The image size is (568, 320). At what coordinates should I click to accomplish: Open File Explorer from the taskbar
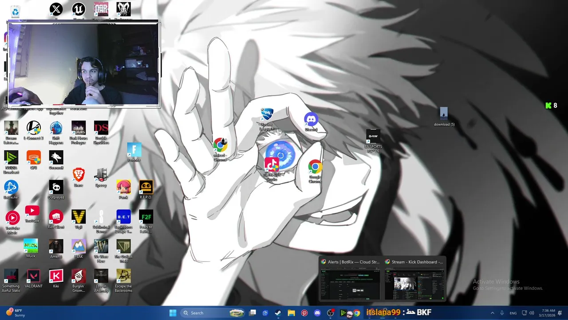(291, 313)
